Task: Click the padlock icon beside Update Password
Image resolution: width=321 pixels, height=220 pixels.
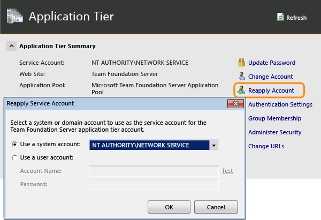Action: click(x=241, y=62)
